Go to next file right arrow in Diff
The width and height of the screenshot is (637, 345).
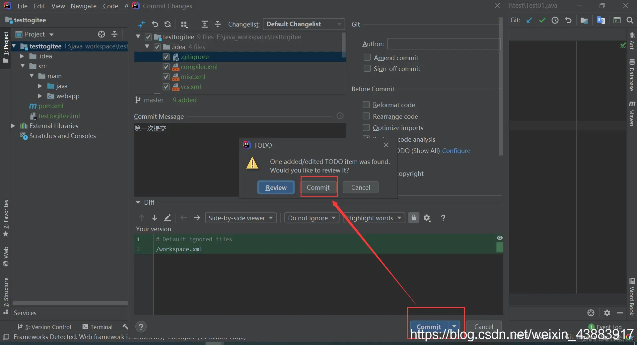[x=197, y=218]
